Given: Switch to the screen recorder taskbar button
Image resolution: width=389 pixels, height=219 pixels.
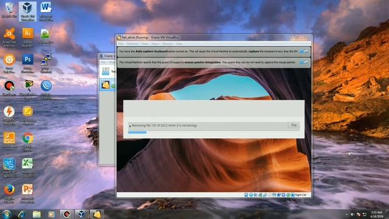Looking at the screenshot, I should click(66, 214).
